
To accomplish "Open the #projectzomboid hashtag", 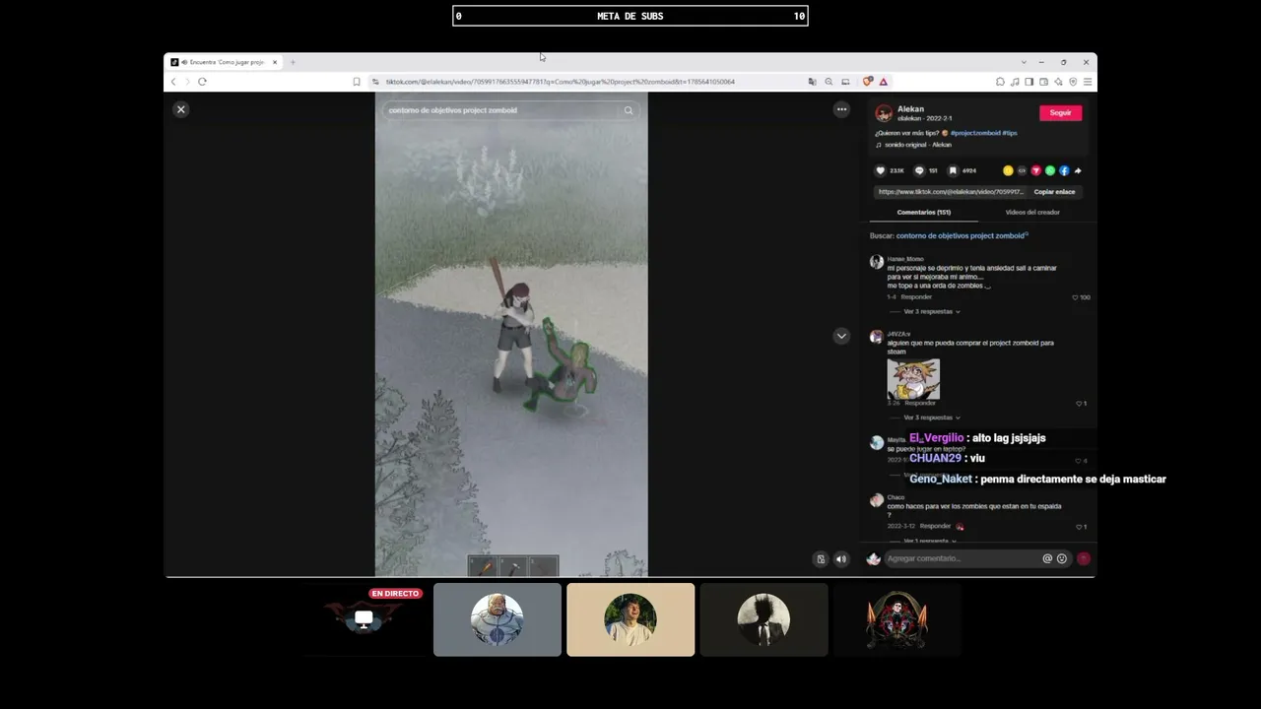I will [x=975, y=133].
